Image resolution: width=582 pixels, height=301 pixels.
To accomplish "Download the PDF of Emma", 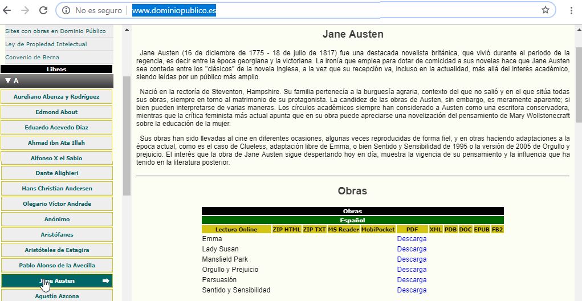I will coord(412,239).
